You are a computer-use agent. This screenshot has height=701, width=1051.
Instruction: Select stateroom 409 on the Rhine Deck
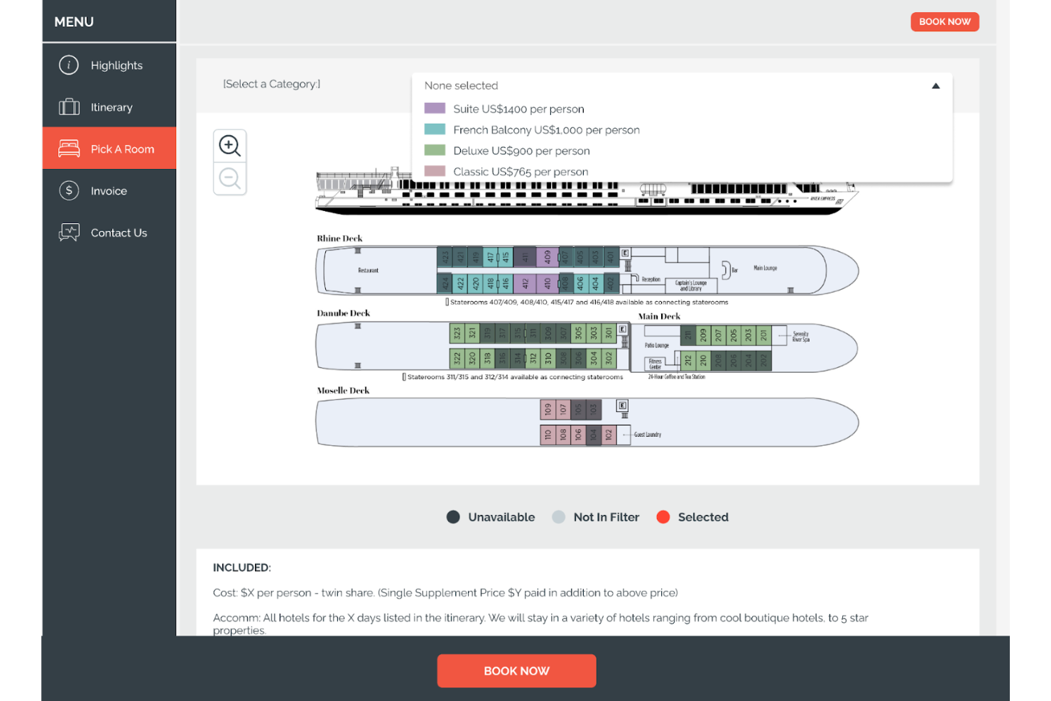[x=546, y=256]
